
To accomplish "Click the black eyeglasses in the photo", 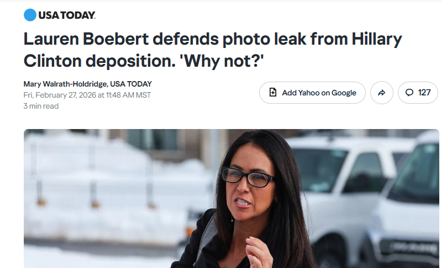I will tap(248, 177).
